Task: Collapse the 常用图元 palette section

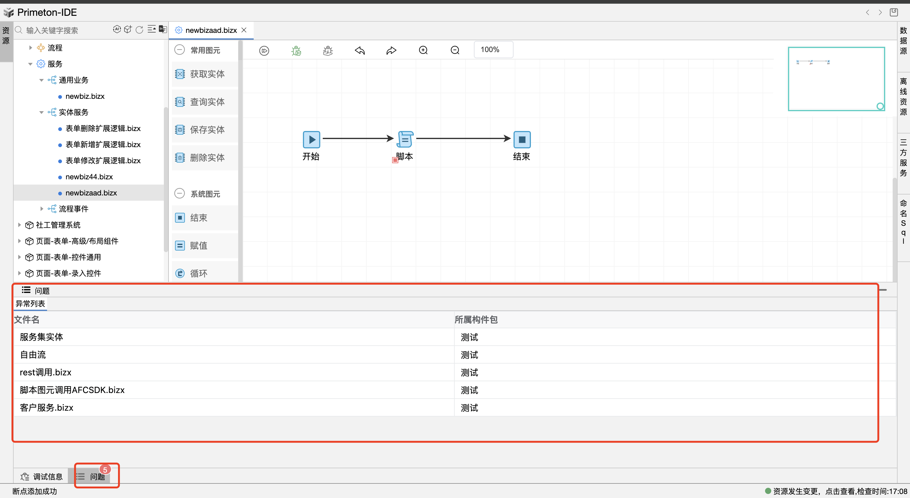Action: 179,50
